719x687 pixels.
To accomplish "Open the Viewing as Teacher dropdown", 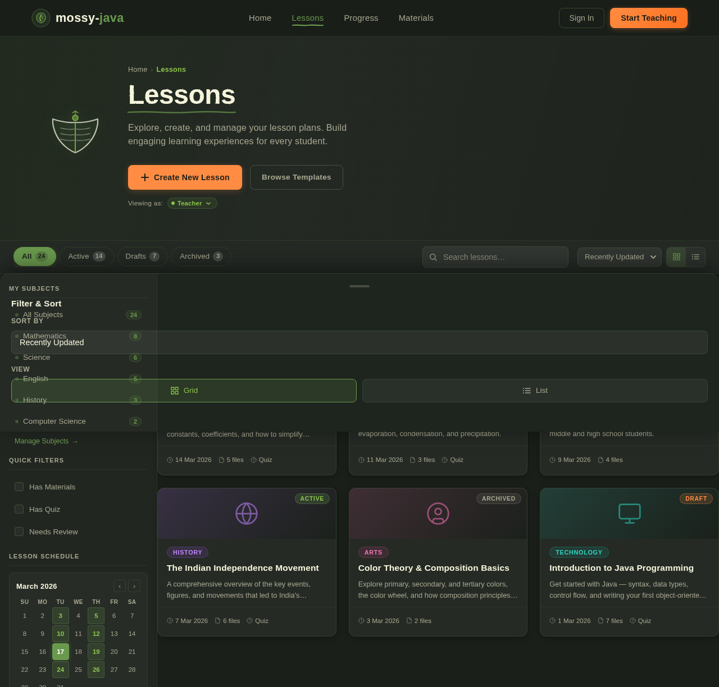I will point(192,203).
